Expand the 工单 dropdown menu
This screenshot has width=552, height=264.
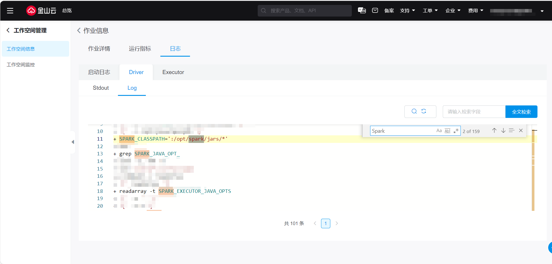click(x=430, y=11)
